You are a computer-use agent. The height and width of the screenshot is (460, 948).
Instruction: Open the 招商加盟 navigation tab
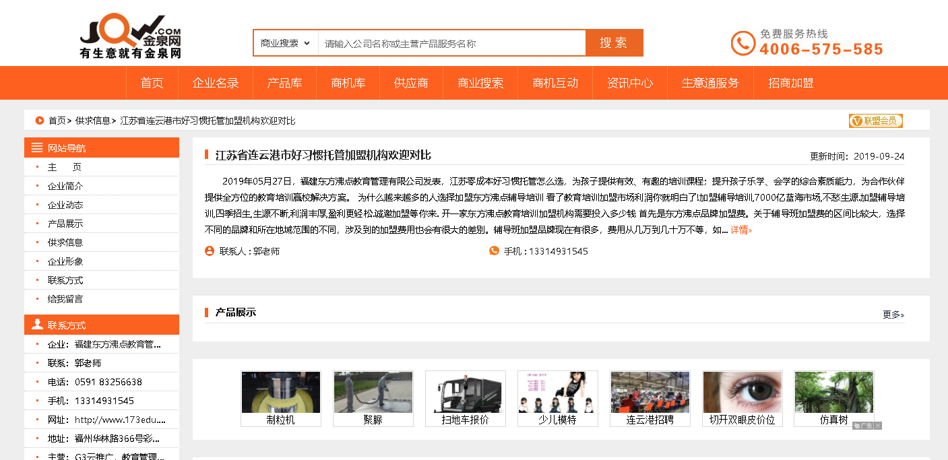(791, 83)
